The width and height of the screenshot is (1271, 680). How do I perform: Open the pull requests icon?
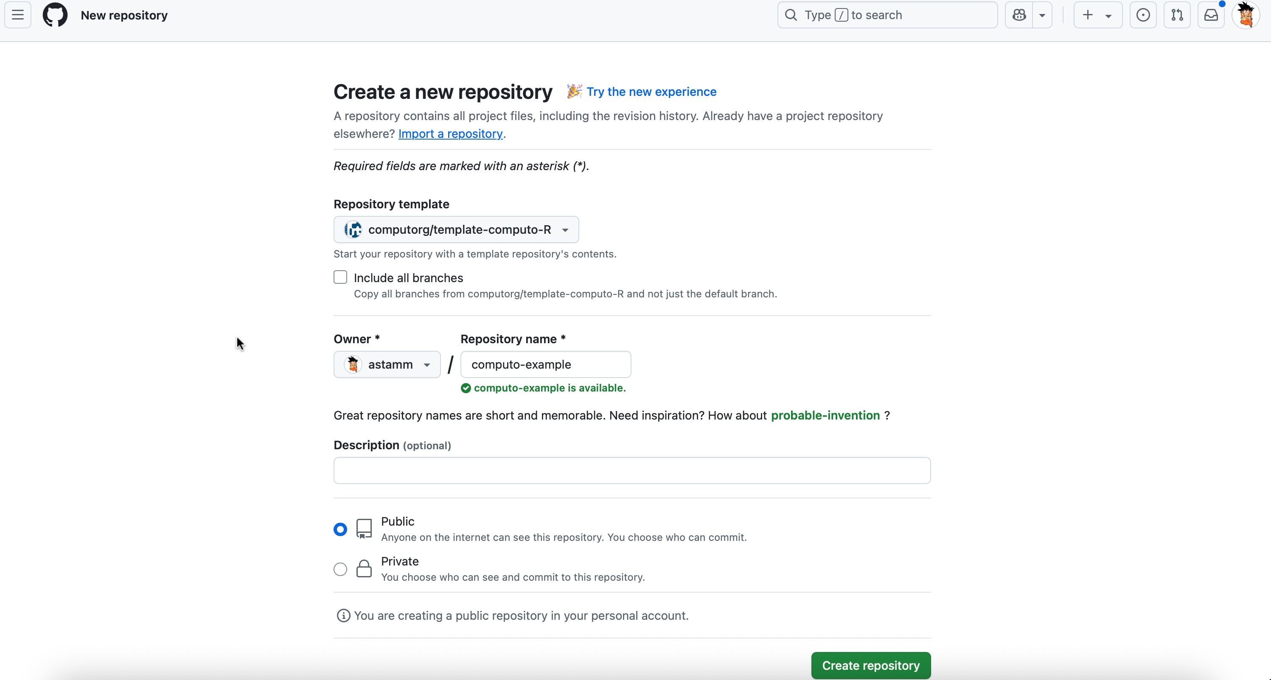coord(1177,15)
